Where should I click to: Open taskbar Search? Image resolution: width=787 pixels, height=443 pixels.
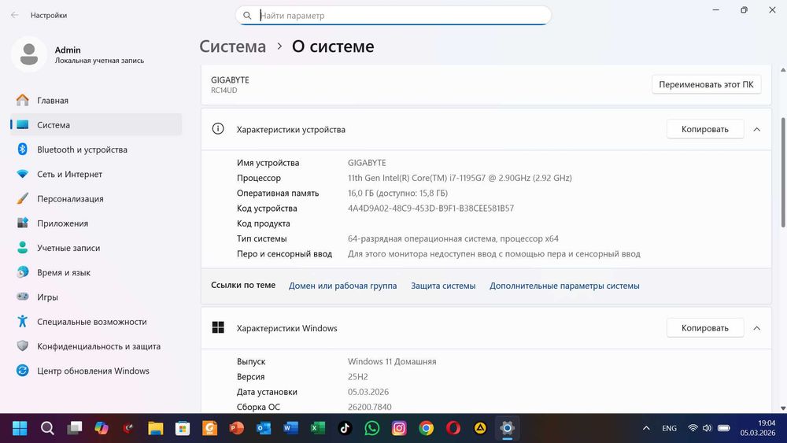(x=47, y=428)
